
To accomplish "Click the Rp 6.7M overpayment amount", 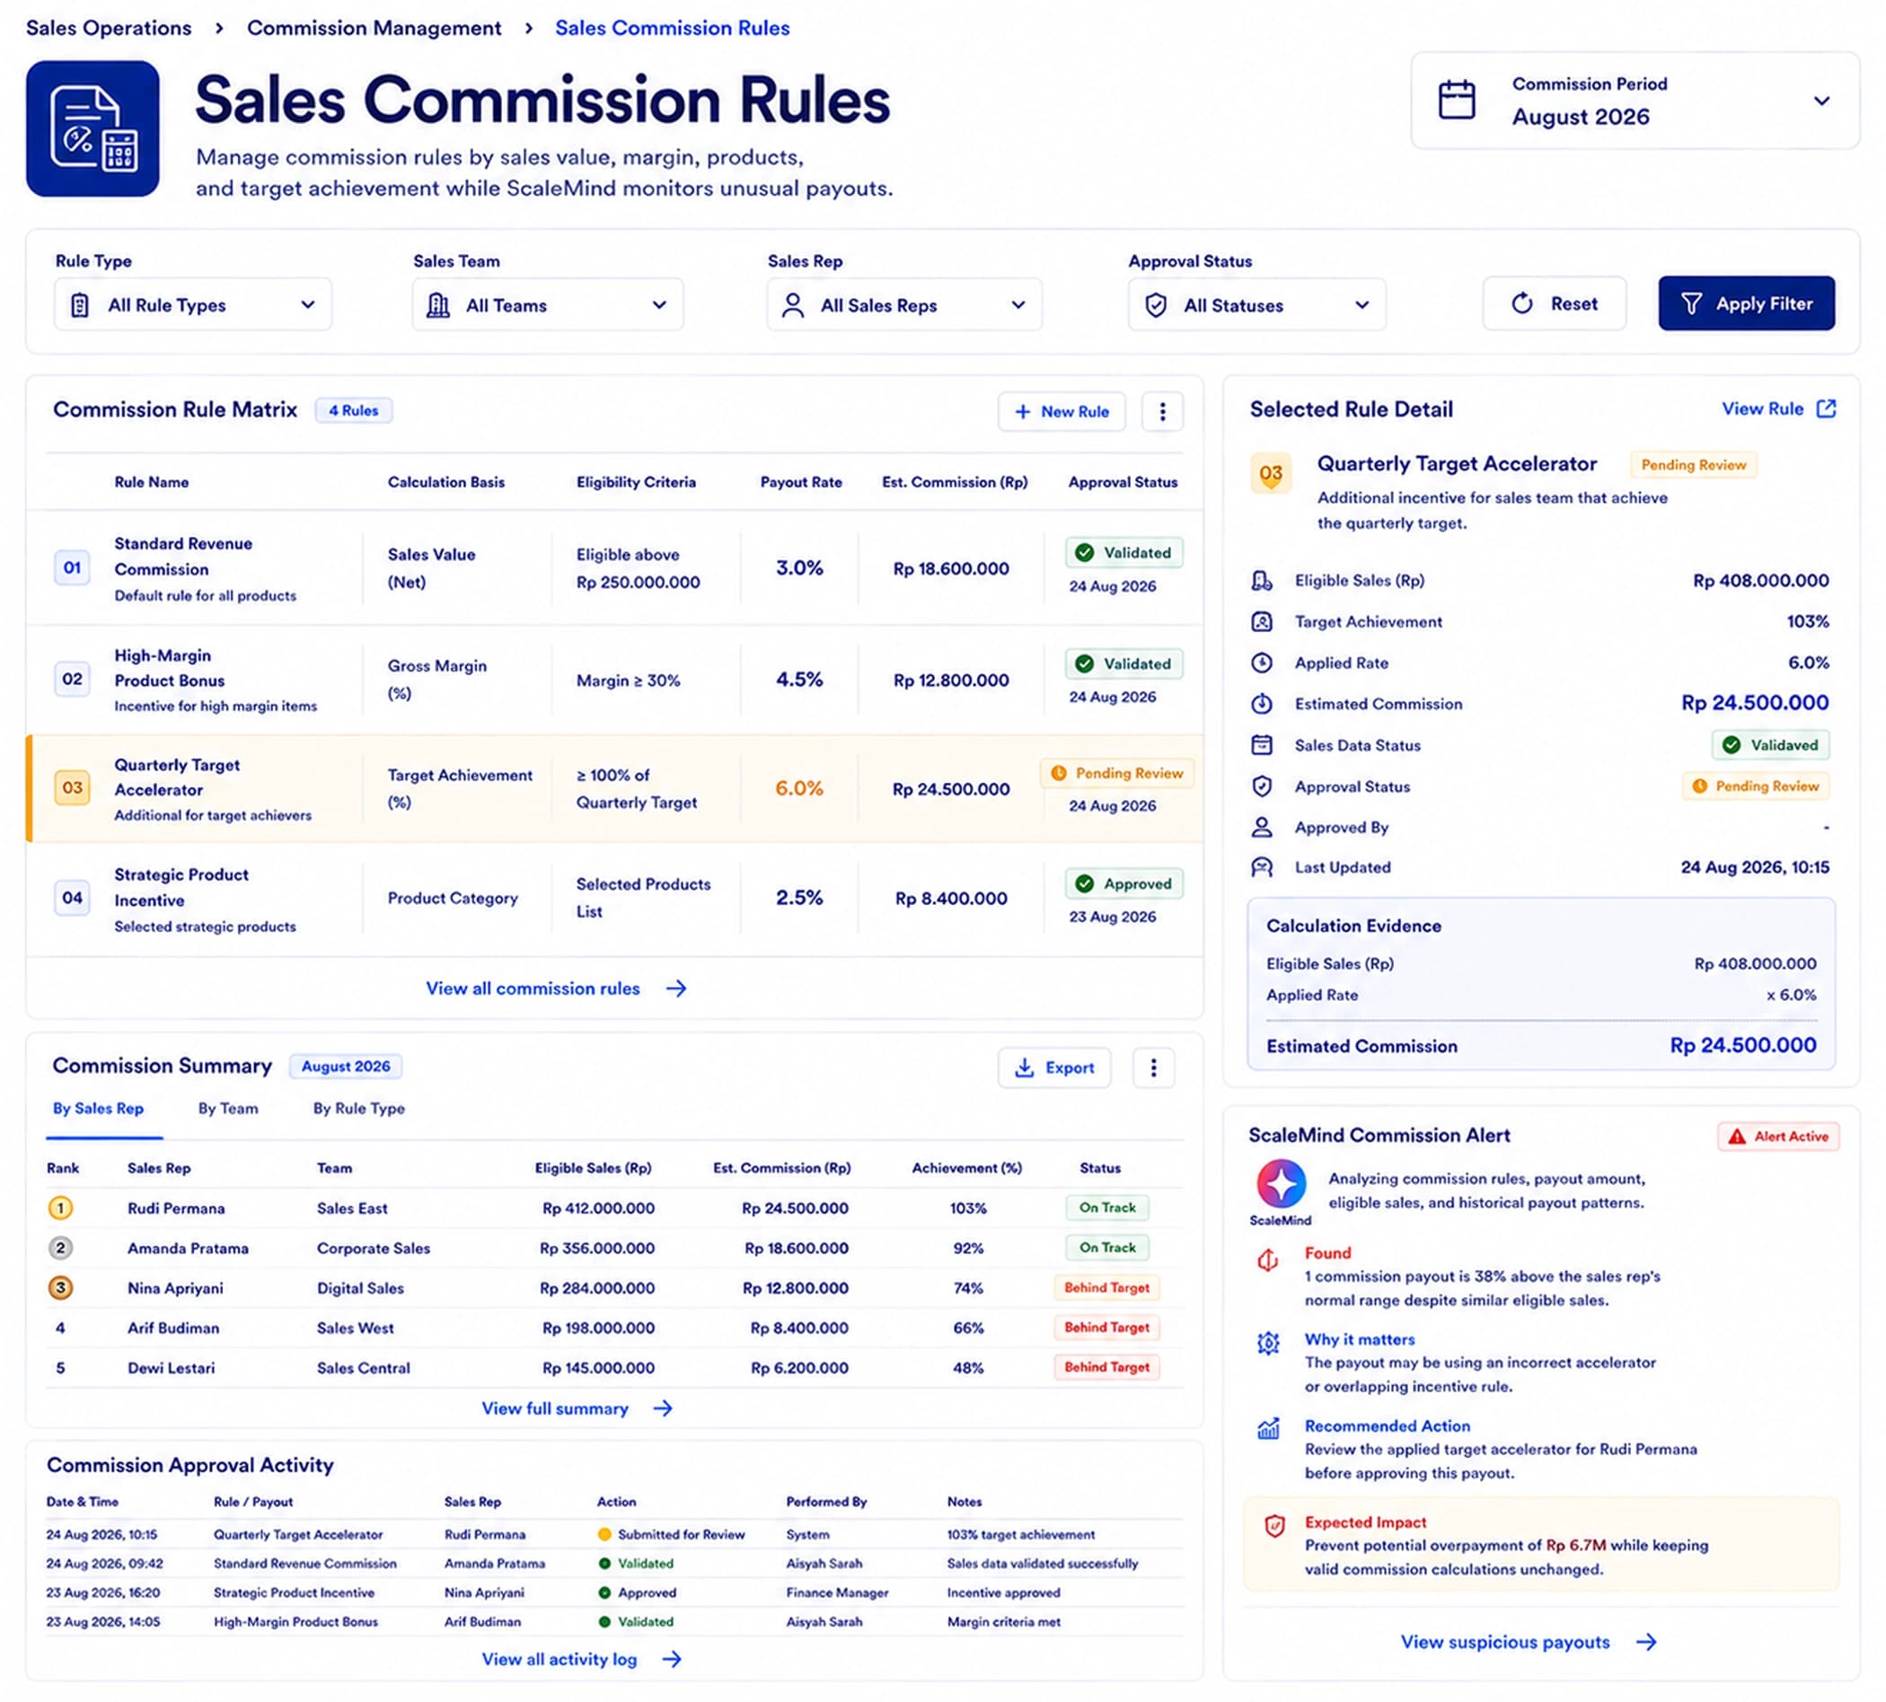I will [x=1576, y=1546].
